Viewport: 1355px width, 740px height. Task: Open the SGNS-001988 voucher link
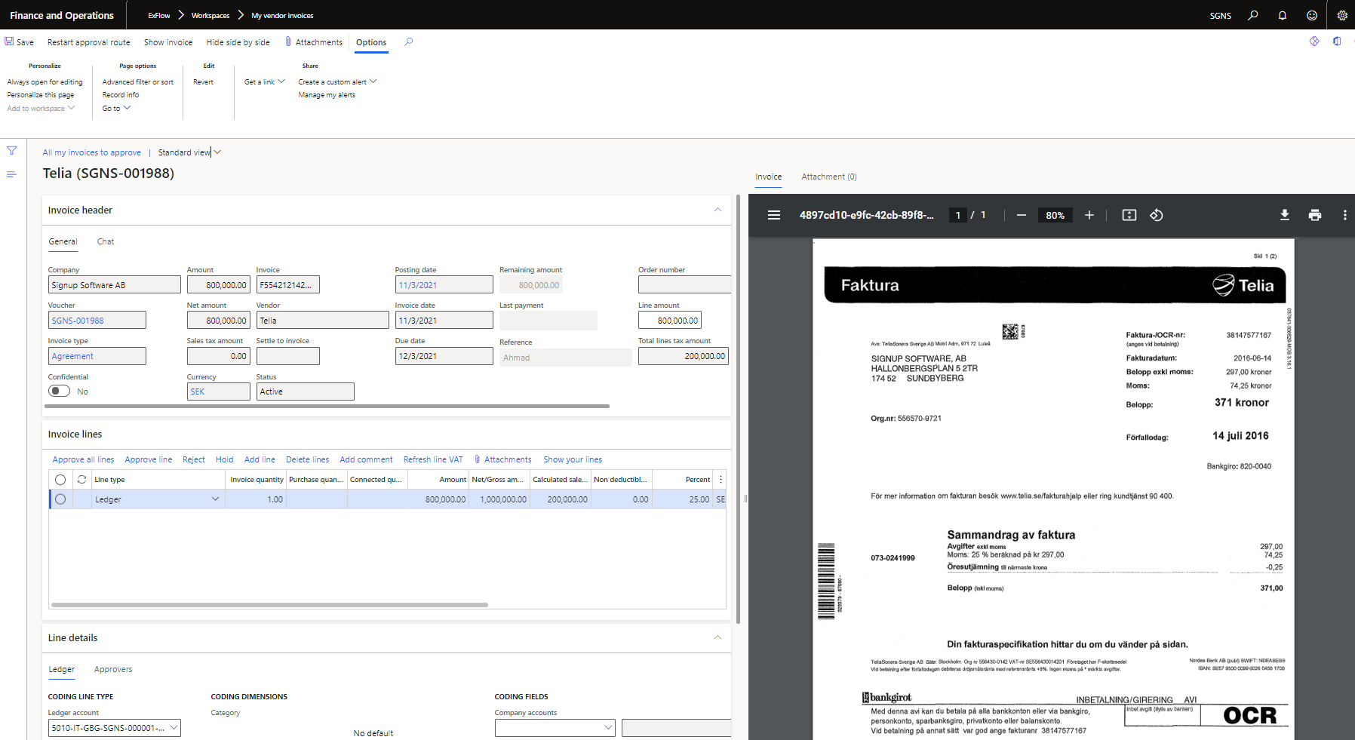point(78,321)
